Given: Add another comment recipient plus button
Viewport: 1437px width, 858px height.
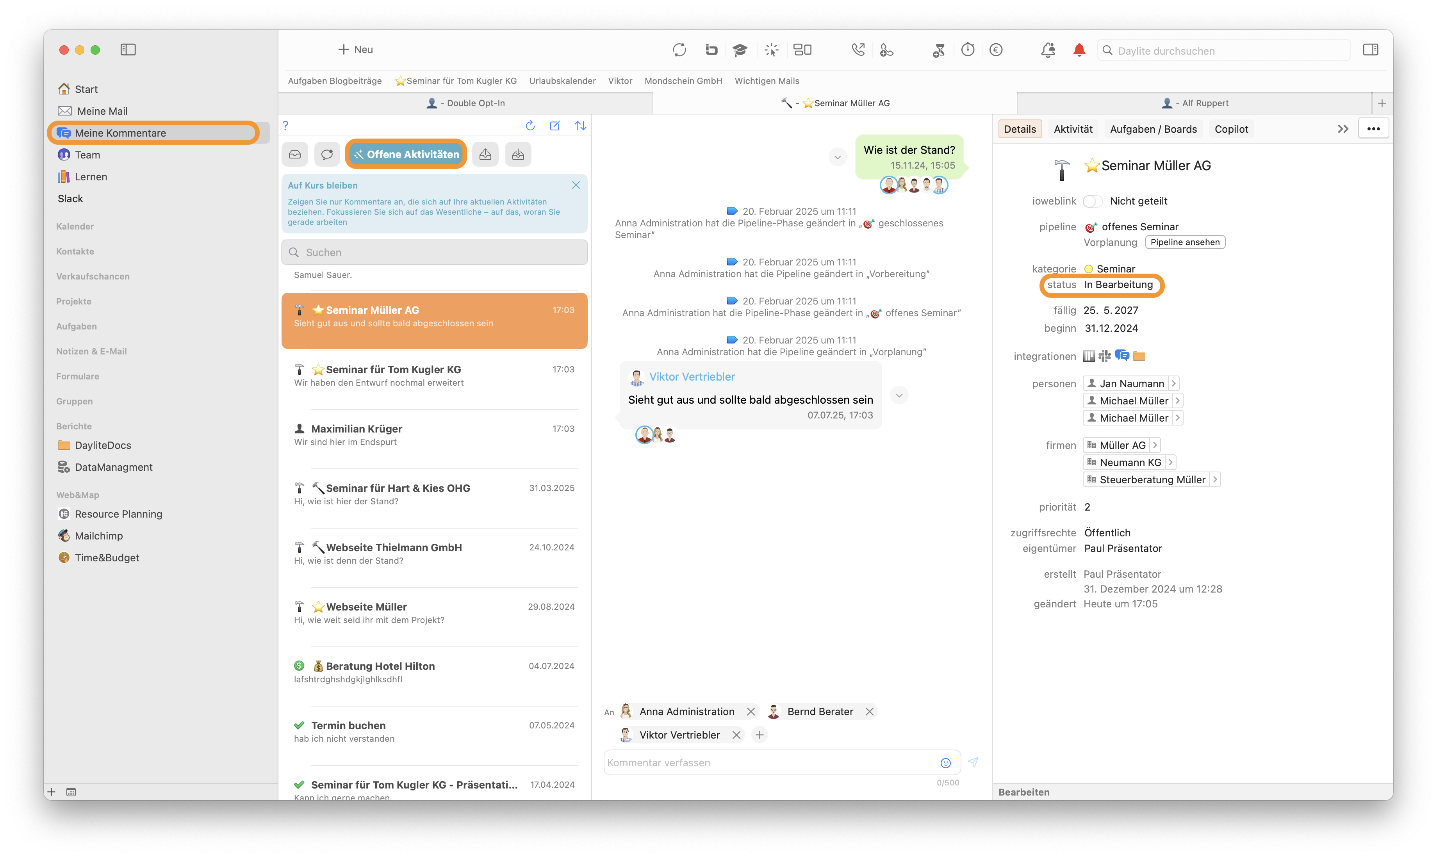Looking at the screenshot, I should click(759, 735).
